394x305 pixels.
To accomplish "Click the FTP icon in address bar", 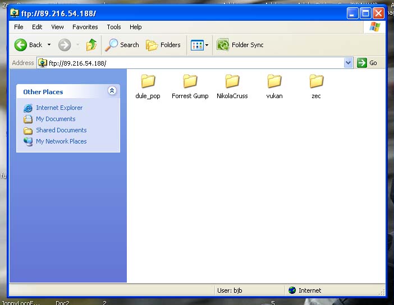I will pyautogui.click(x=43, y=63).
